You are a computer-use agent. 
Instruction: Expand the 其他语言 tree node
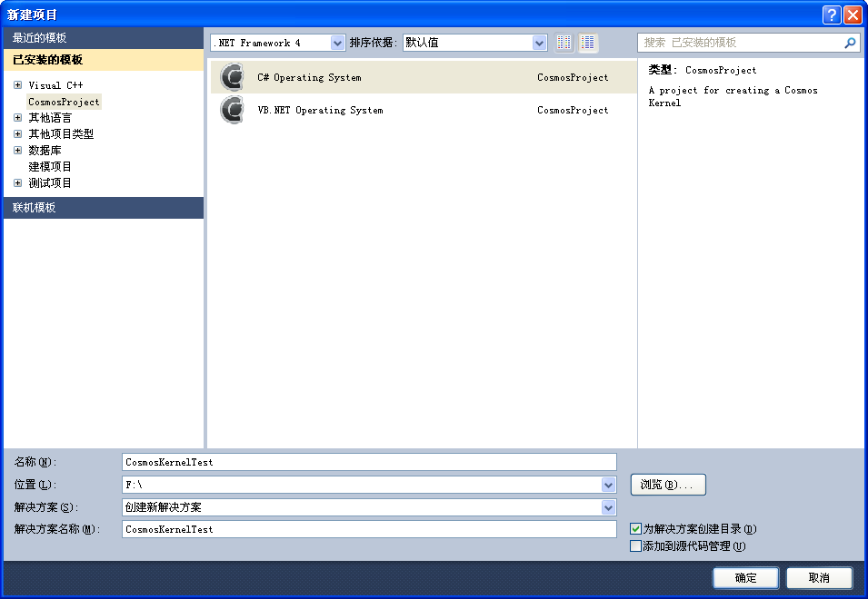tap(18, 118)
